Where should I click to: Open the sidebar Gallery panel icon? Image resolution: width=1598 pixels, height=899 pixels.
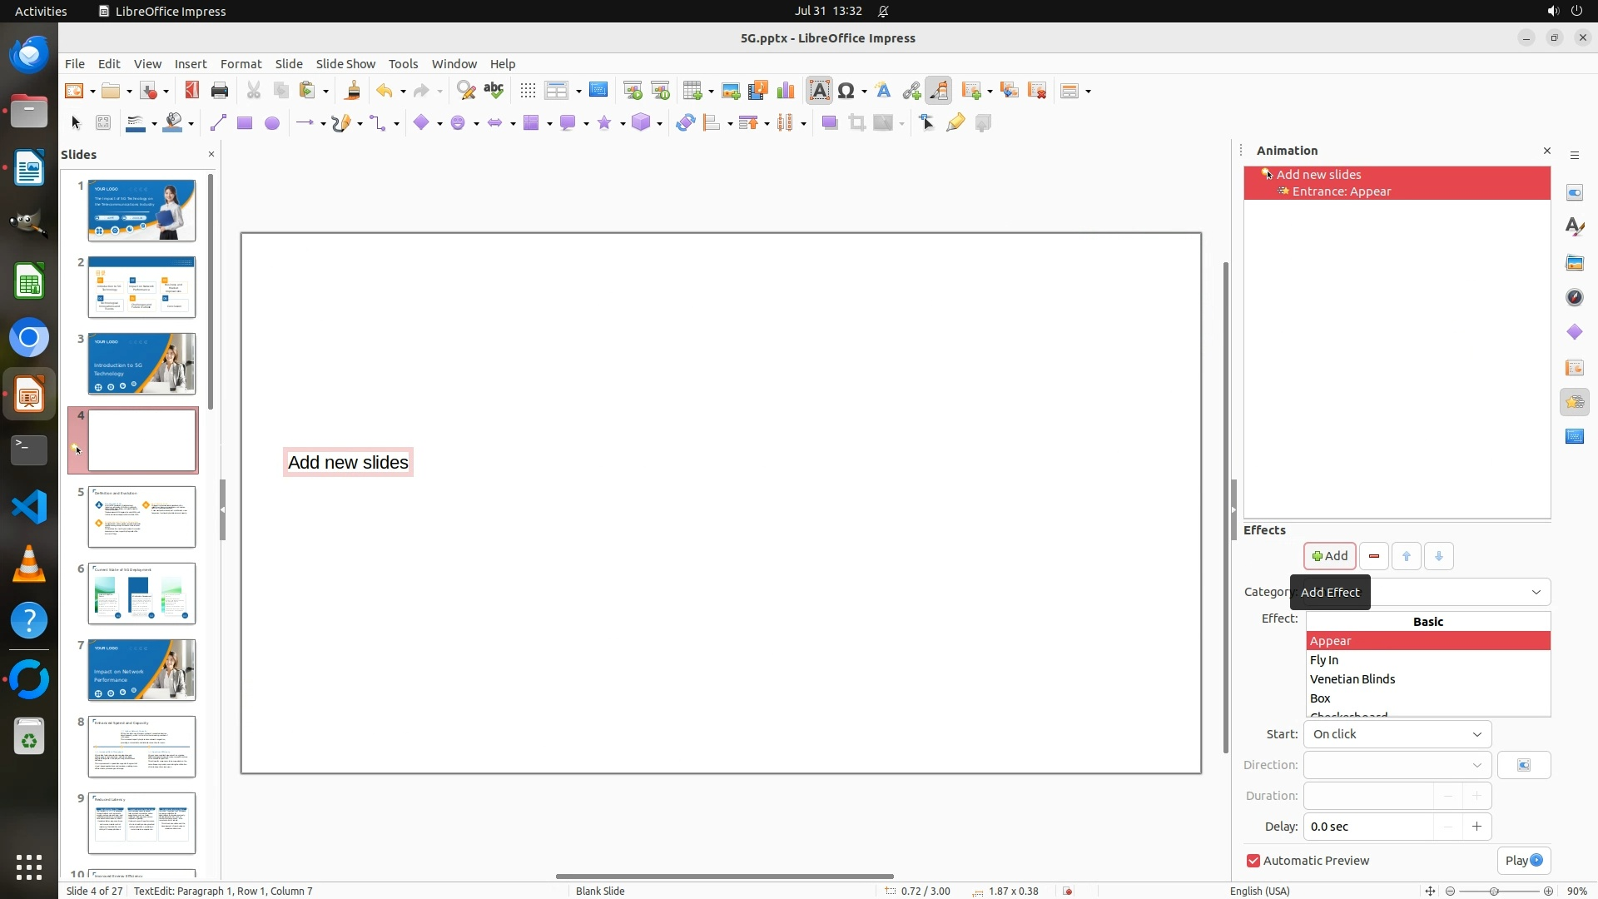click(x=1574, y=262)
